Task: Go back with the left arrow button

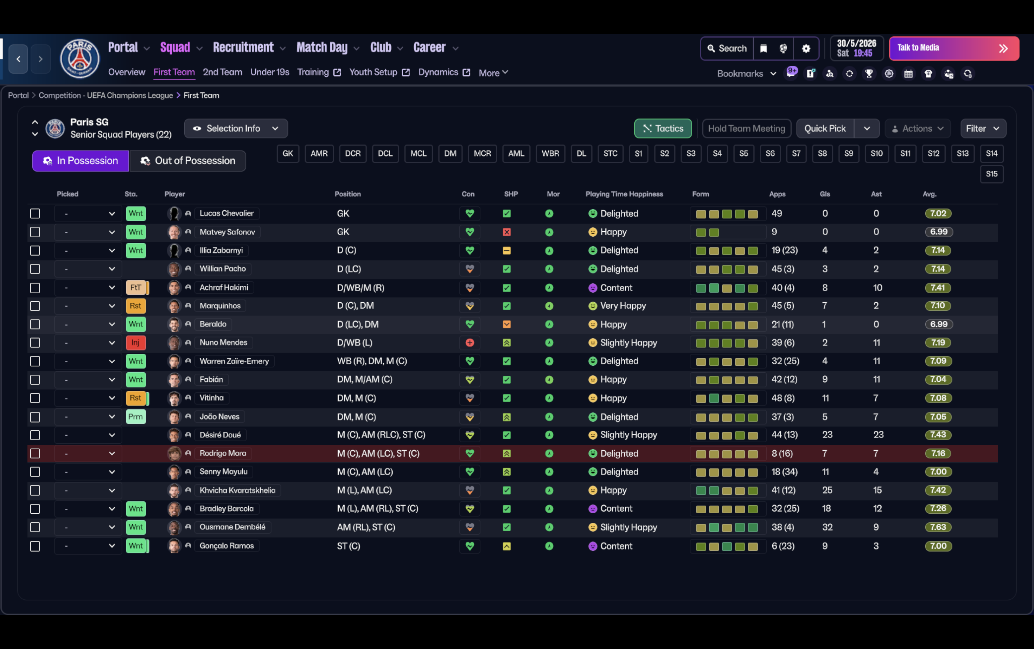Action: (18, 59)
